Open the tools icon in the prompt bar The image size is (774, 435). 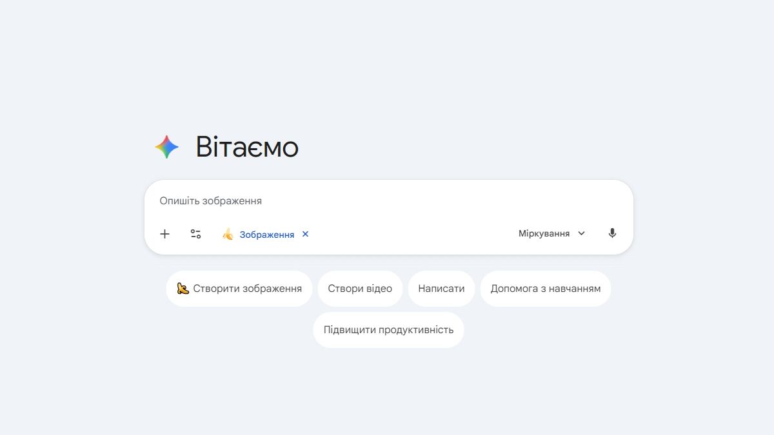tap(195, 234)
